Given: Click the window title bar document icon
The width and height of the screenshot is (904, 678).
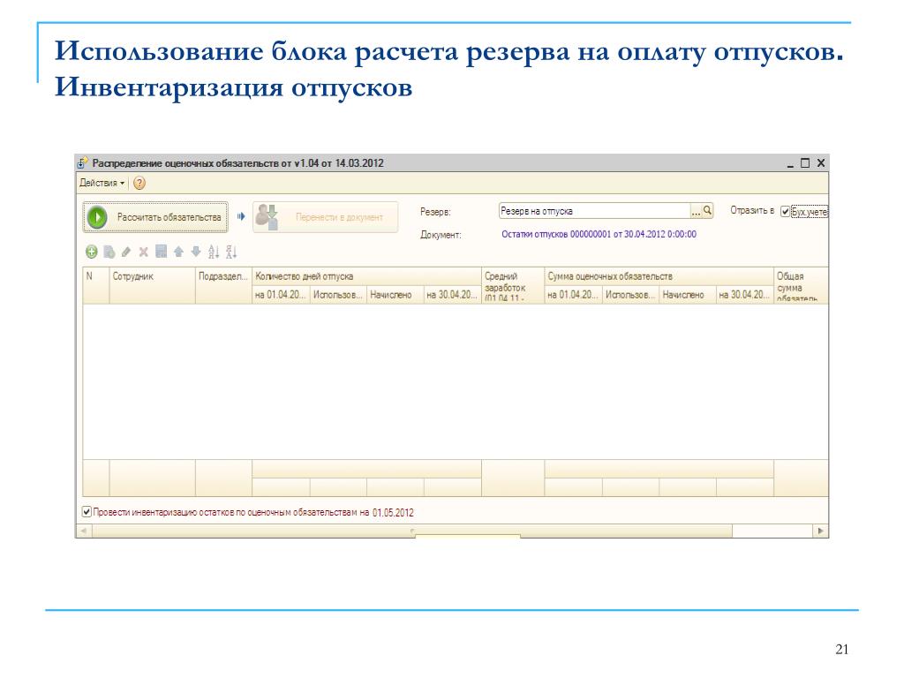Looking at the screenshot, I should 84,162.
